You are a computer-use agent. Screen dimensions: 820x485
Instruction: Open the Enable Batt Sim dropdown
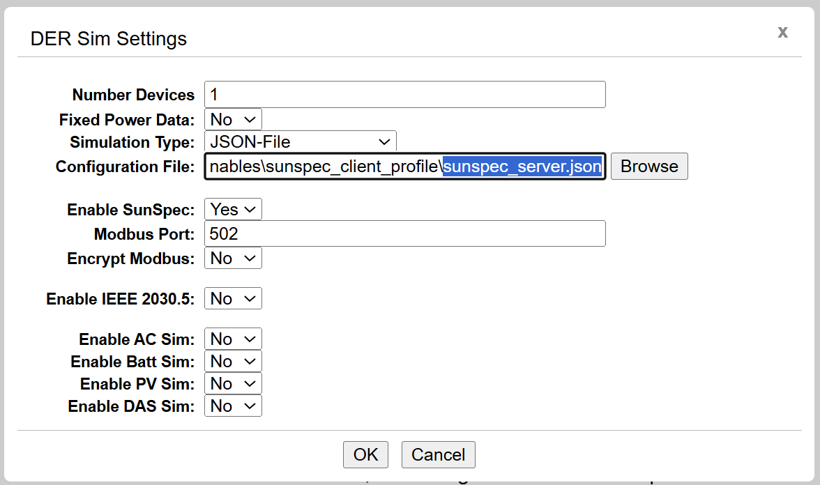tap(232, 360)
